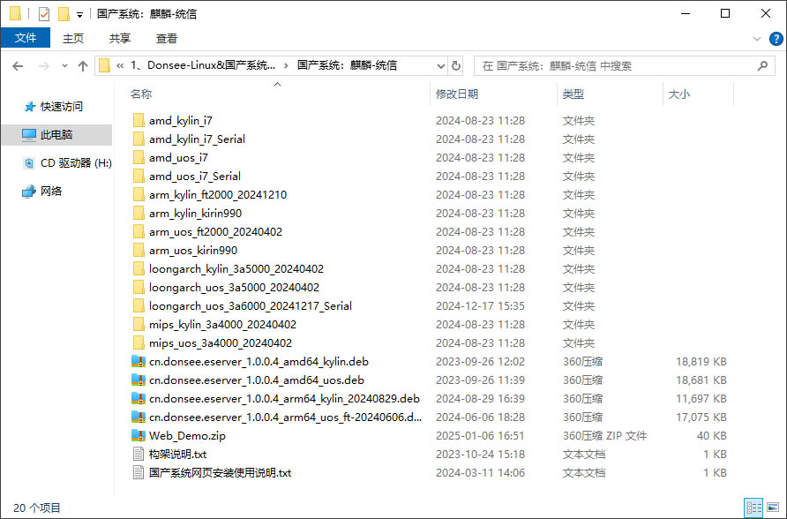
Task: Select the arm_kylin_kirin990 folder icon
Action: (x=139, y=214)
